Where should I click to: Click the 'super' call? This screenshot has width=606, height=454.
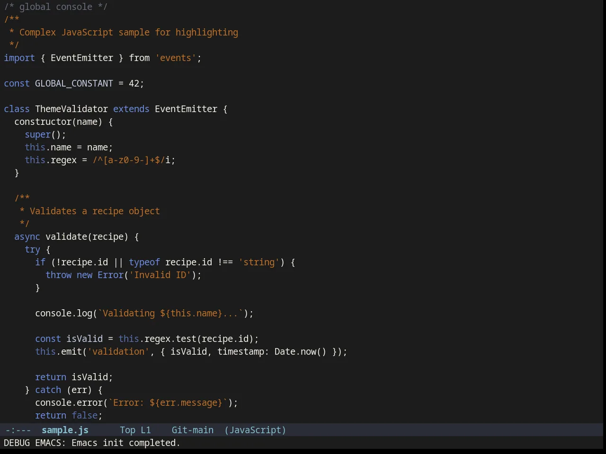point(37,134)
